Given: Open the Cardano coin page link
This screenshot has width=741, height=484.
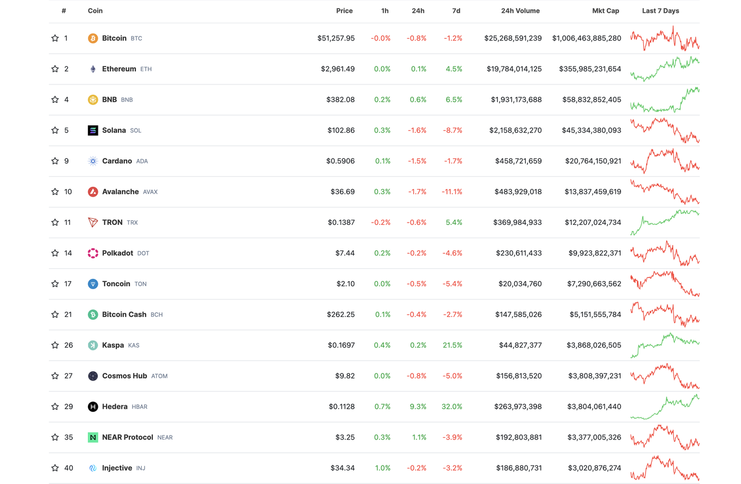Looking at the screenshot, I should (117, 161).
